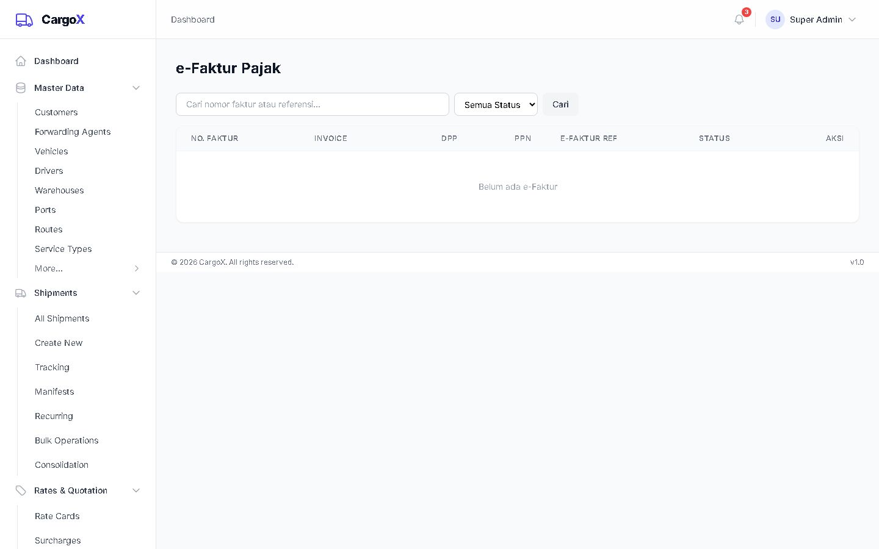Open the Semua Status dropdown
Image resolution: width=879 pixels, height=549 pixels.
coord(496,104)
